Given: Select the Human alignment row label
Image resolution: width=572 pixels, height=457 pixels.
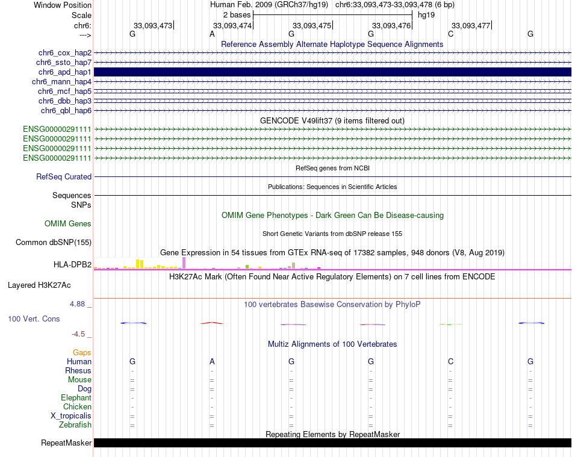Looking at the screenshot, I should (x=79, y=361).
